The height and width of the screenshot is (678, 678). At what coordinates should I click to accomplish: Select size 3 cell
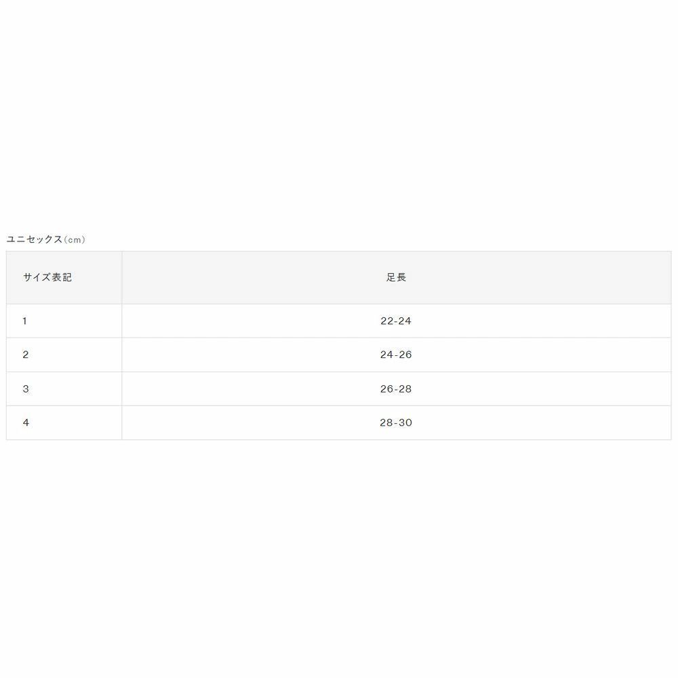coord(26,388)
